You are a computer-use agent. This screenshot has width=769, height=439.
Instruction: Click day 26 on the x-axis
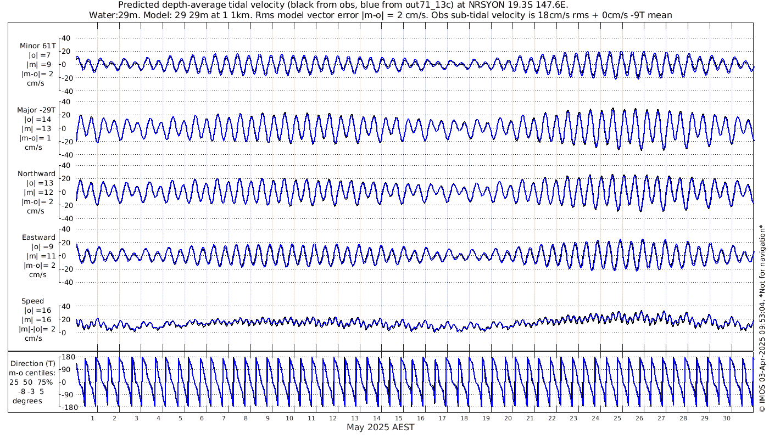[639, 418]
